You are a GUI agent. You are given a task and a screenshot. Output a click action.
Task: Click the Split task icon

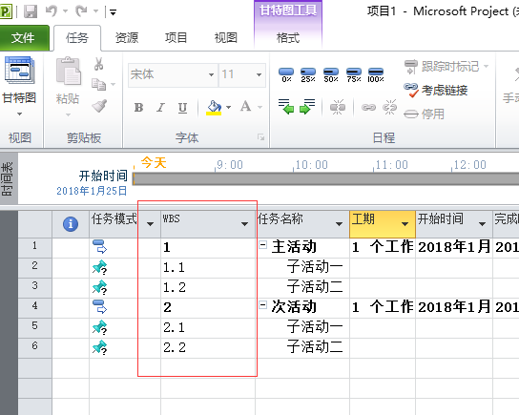point(338,107)
